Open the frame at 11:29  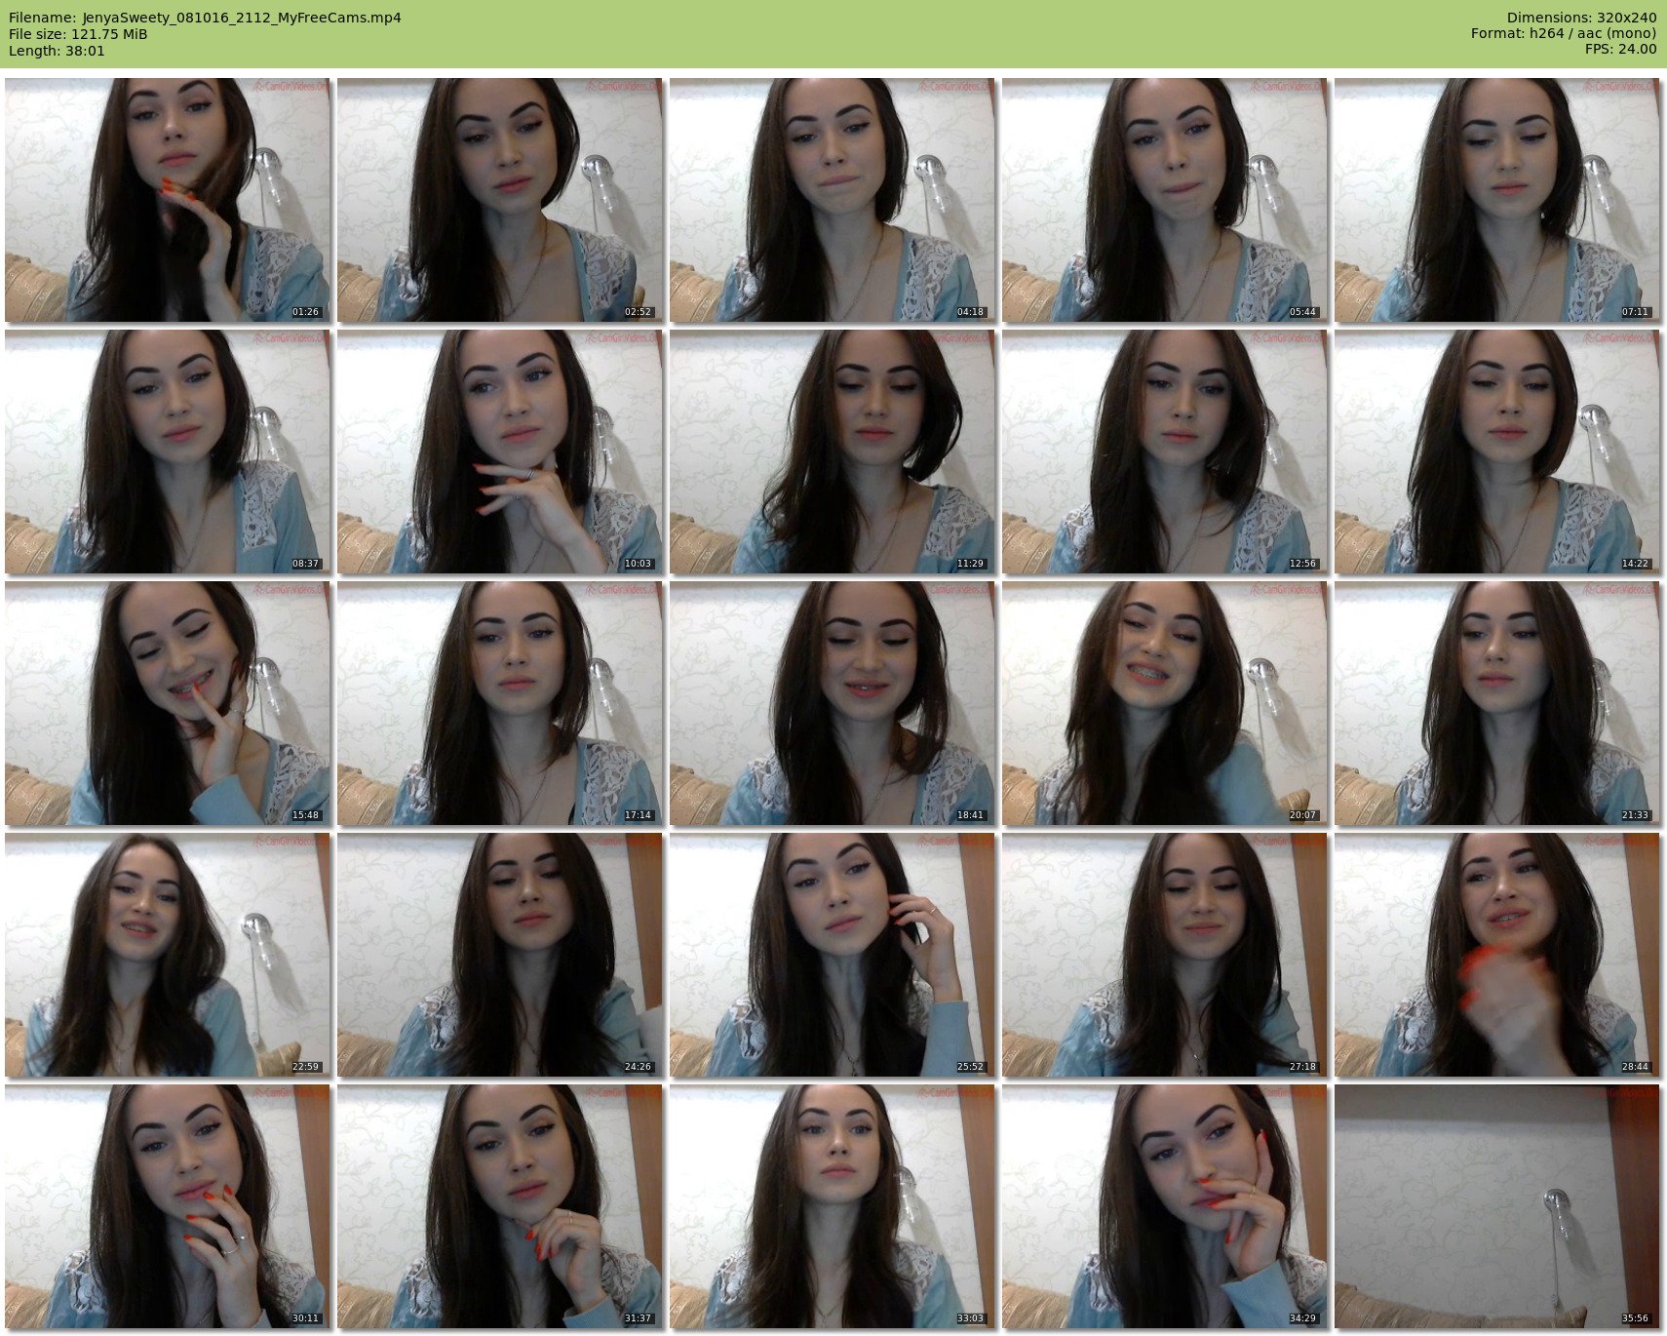click(833, 452)
